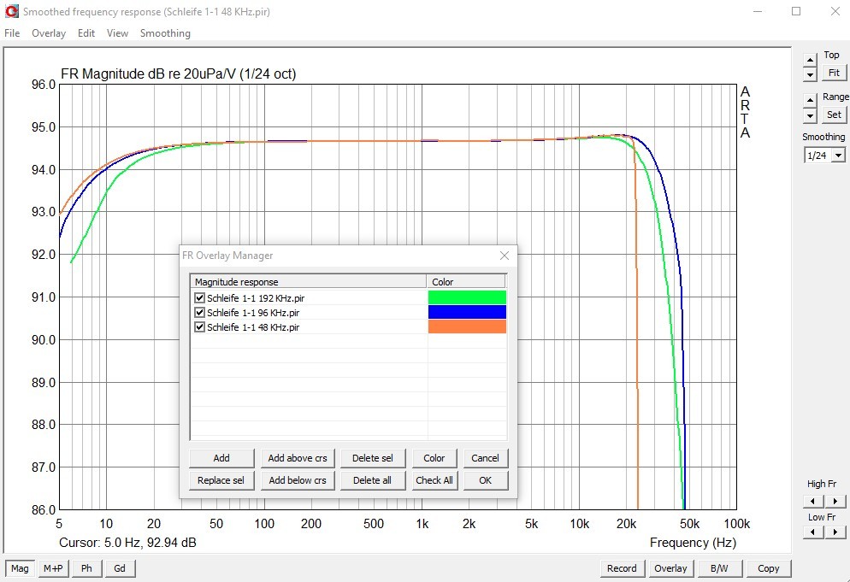Image resolution: width=850 pixels, height=582 pixels.
Task: Click High Fr right arrow
Action: (835, 501)
